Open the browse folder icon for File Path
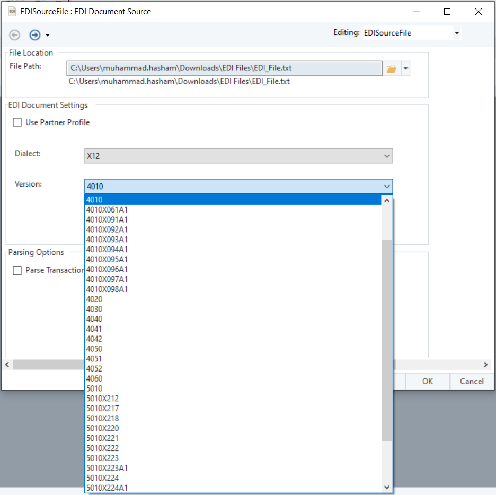Screen dimensions: 496x495 point(392,69)
